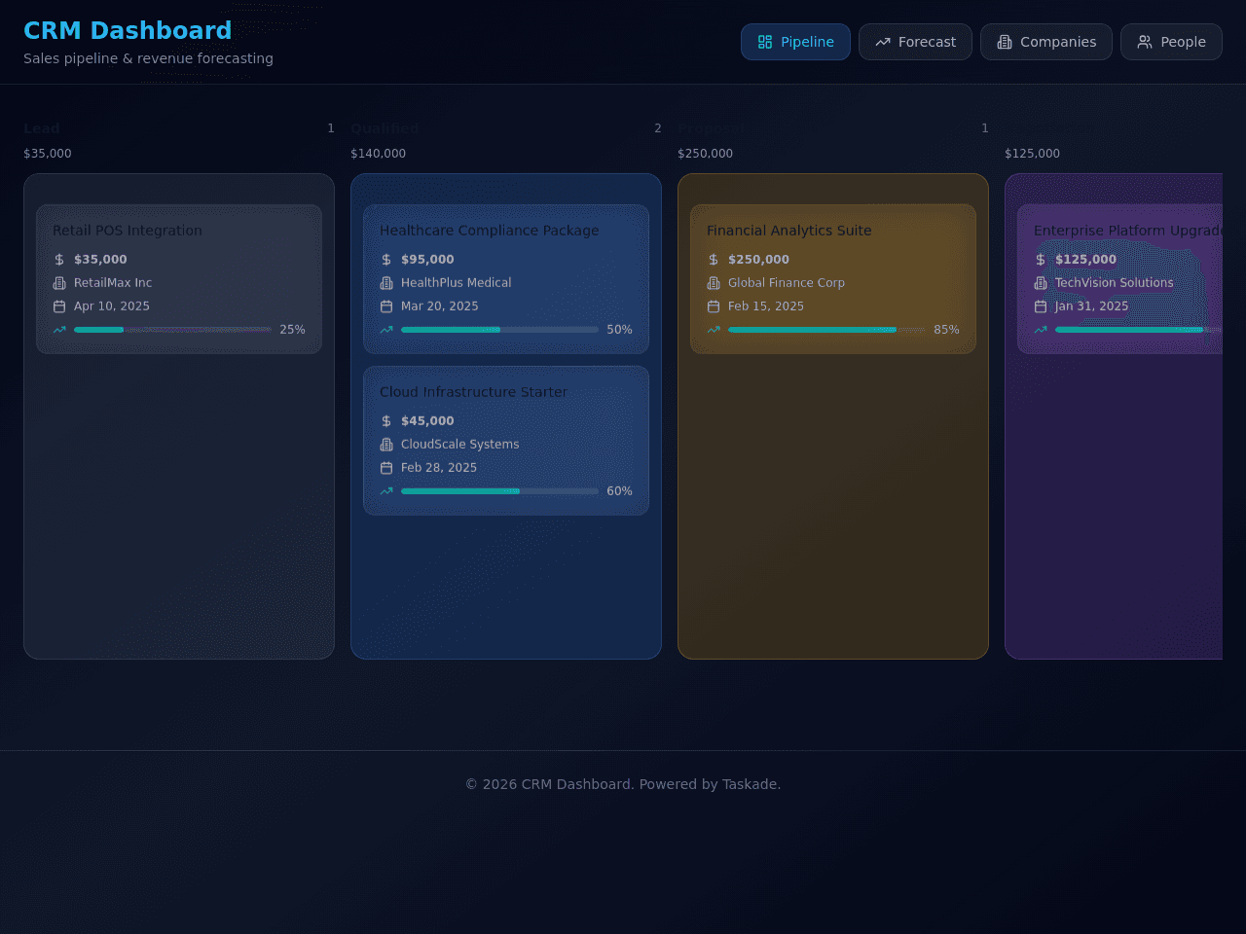Select the RetailMax Inc company name
Screen dimensions: 1246x934
(x=113, y=283)
